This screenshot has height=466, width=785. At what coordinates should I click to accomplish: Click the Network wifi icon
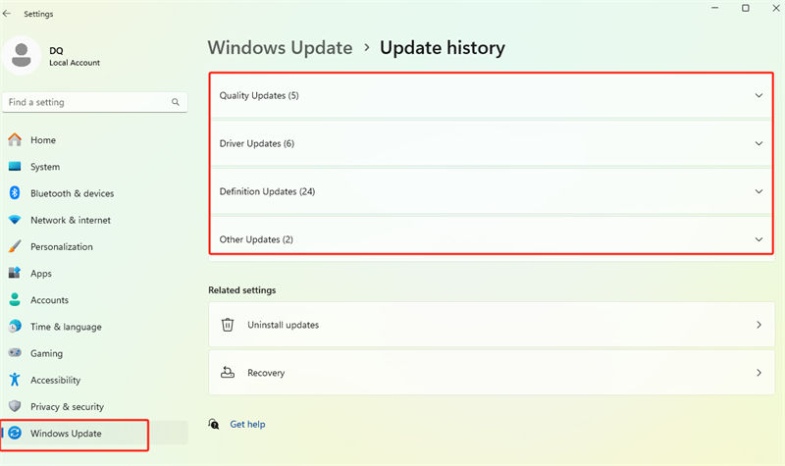click(x=15, y=220)
